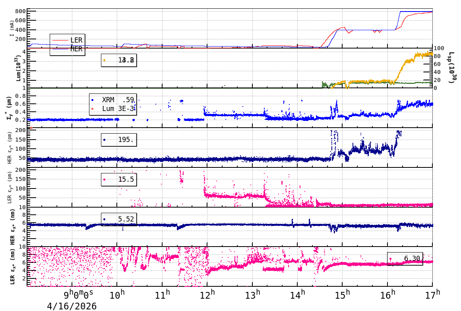This screenshot has height=311, width=461.
Task: Click the 195. value readout box
Action: (119, 140)
